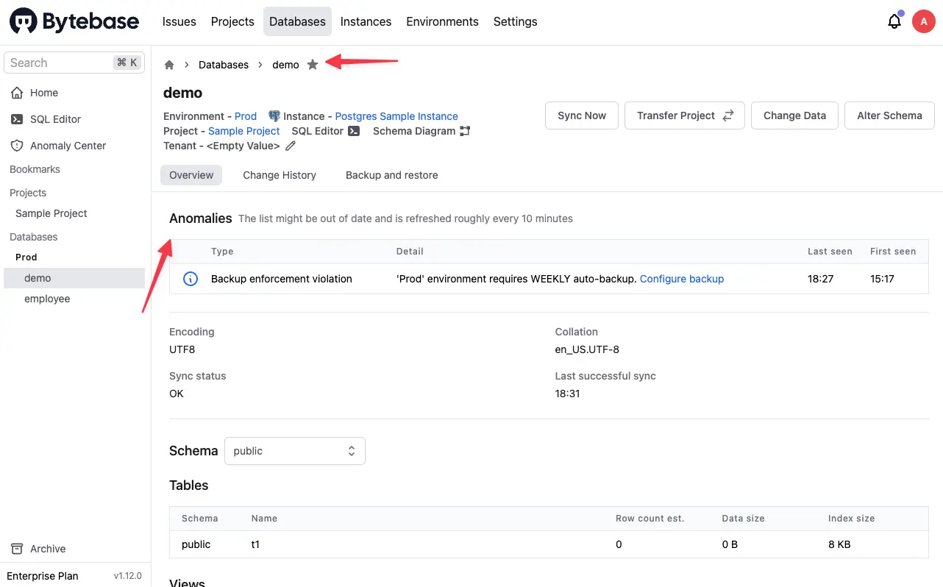Click the Transfer Project button

point(685,115)
